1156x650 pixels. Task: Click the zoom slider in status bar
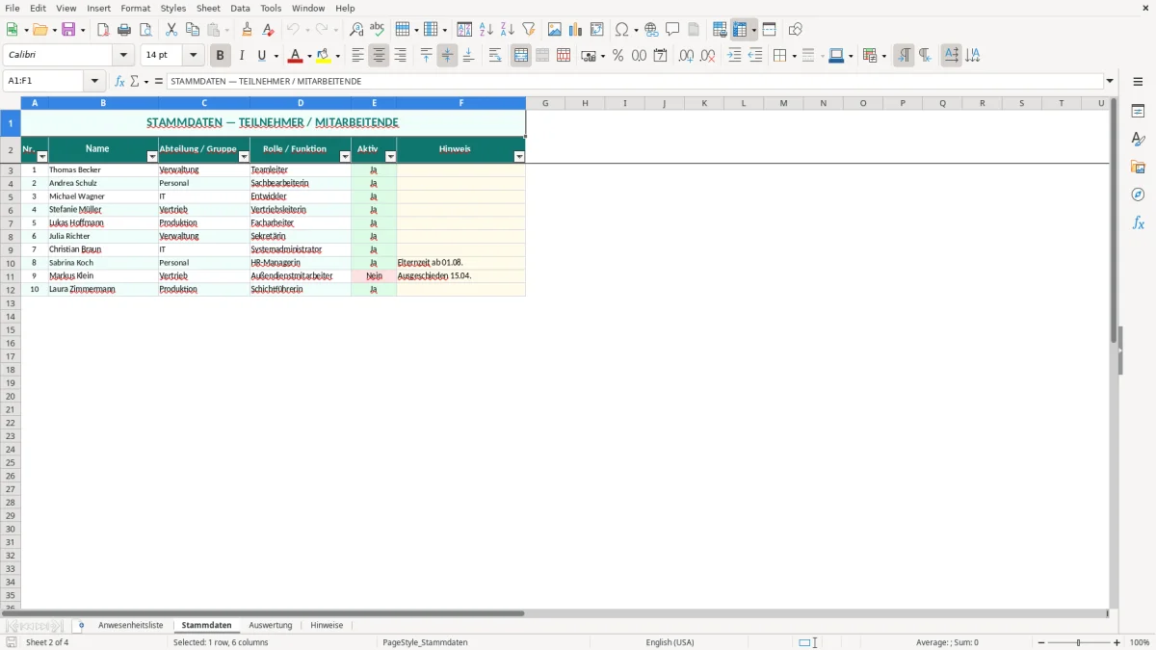[1079, 642]
